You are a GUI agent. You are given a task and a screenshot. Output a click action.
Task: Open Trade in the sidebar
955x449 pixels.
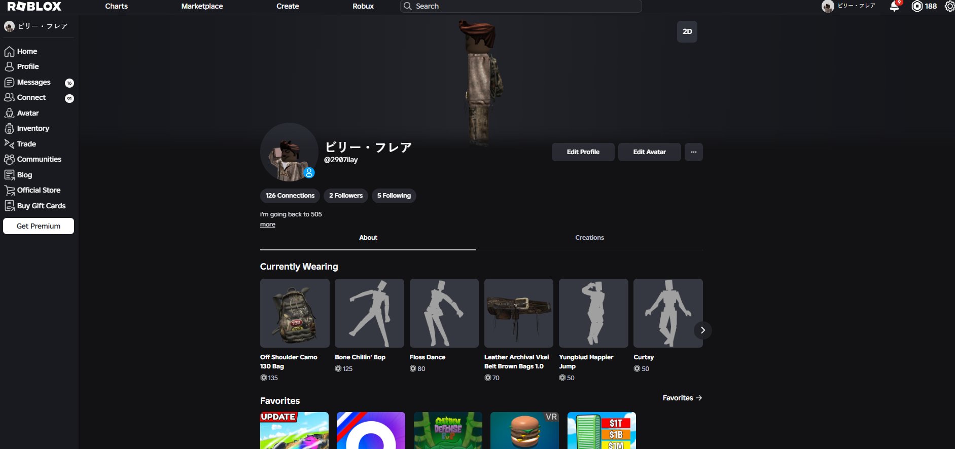pos(26,144)
